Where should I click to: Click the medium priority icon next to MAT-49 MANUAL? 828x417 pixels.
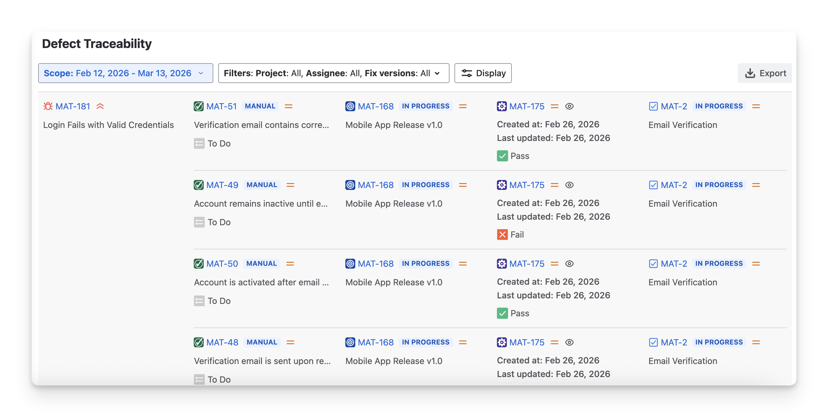point(290,185)
